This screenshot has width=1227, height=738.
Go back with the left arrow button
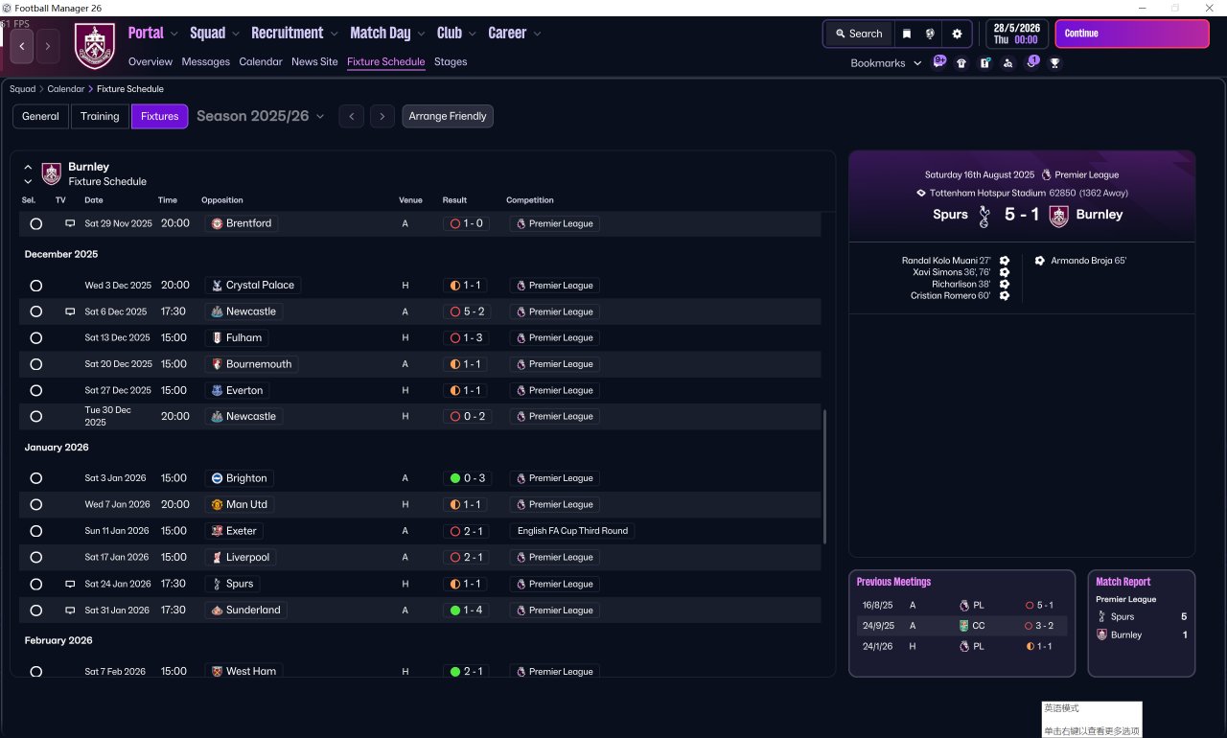[22, 46]
